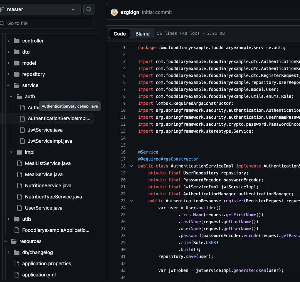Collapse register method at line 23
Image resolution: width=300 pixels, height=282 pixels.
click(131, 201)
